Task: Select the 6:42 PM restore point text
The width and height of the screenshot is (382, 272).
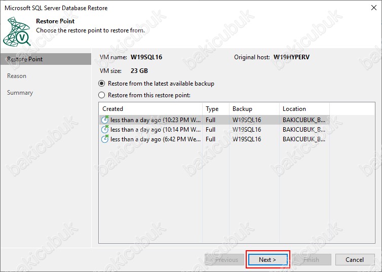Action: tap(156, 139)
